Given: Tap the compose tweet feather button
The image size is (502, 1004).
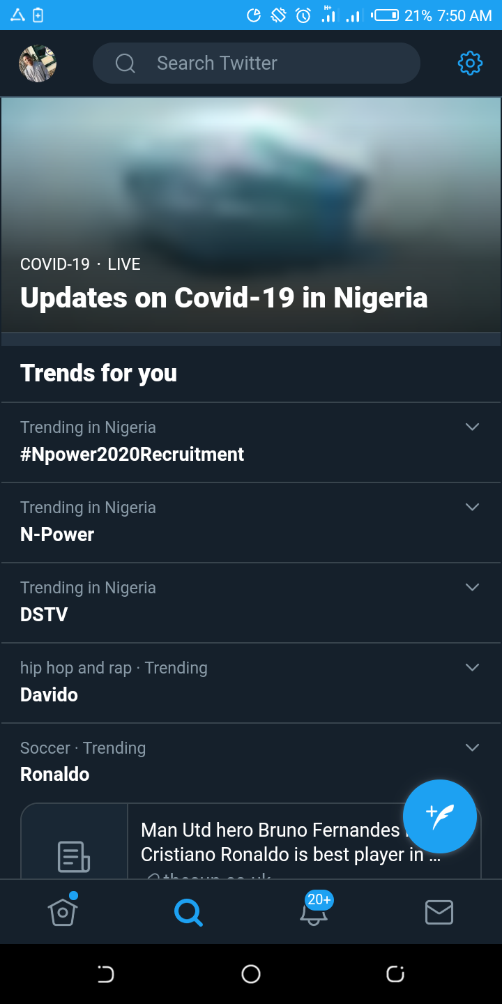Looking at the screenshot, I should (x=440, y=816).
